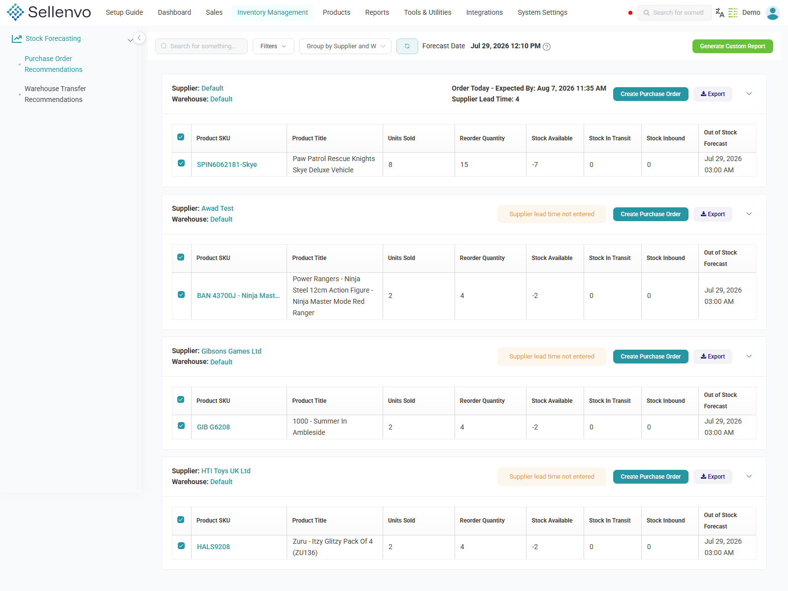The image size is (788, 591).
Task: Click the refresh forecast icon button
Action: click(x=407, y=46)
